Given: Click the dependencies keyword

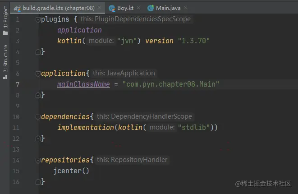Looking at the screenshot, I should 65,116.
